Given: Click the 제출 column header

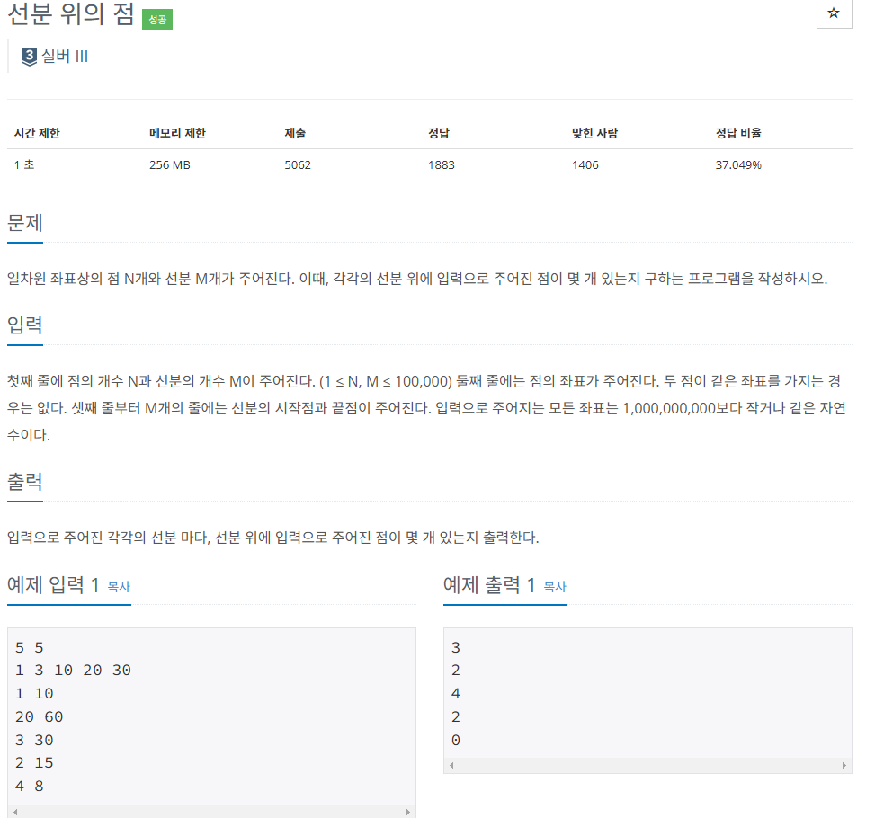Looking at the screenshot, I should pyautogui.click(x=295, y=133).
